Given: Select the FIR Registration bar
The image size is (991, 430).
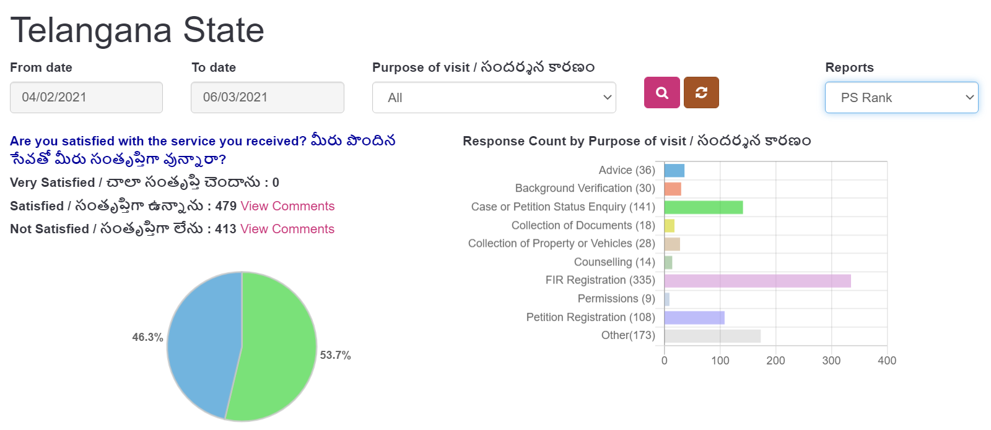Looking at the screenshot, I should coord(757,281).
